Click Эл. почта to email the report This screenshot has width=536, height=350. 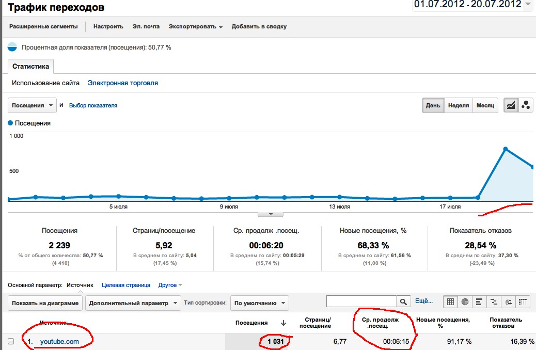coord(146,27)
